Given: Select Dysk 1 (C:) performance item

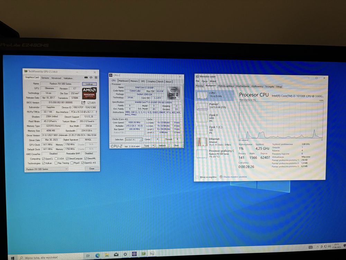Looking at the screenshot, I should [x=215, y=130].
